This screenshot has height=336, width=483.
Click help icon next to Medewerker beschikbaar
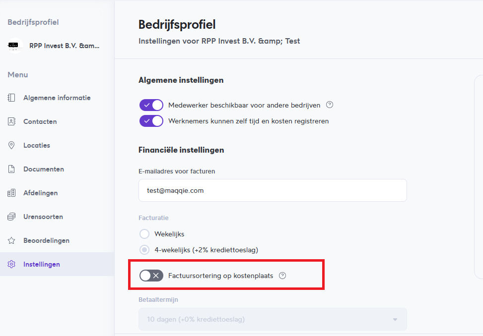click(330, 105)
